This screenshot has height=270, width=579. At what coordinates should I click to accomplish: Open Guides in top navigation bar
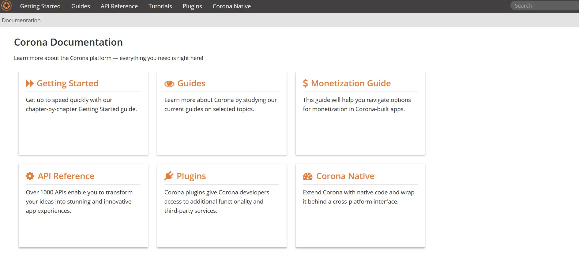[x=81, y=6]
